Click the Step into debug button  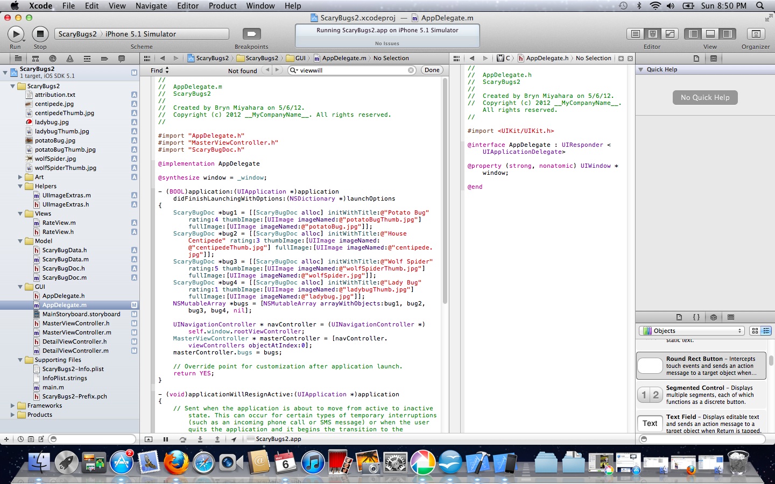tap(200, 439)
